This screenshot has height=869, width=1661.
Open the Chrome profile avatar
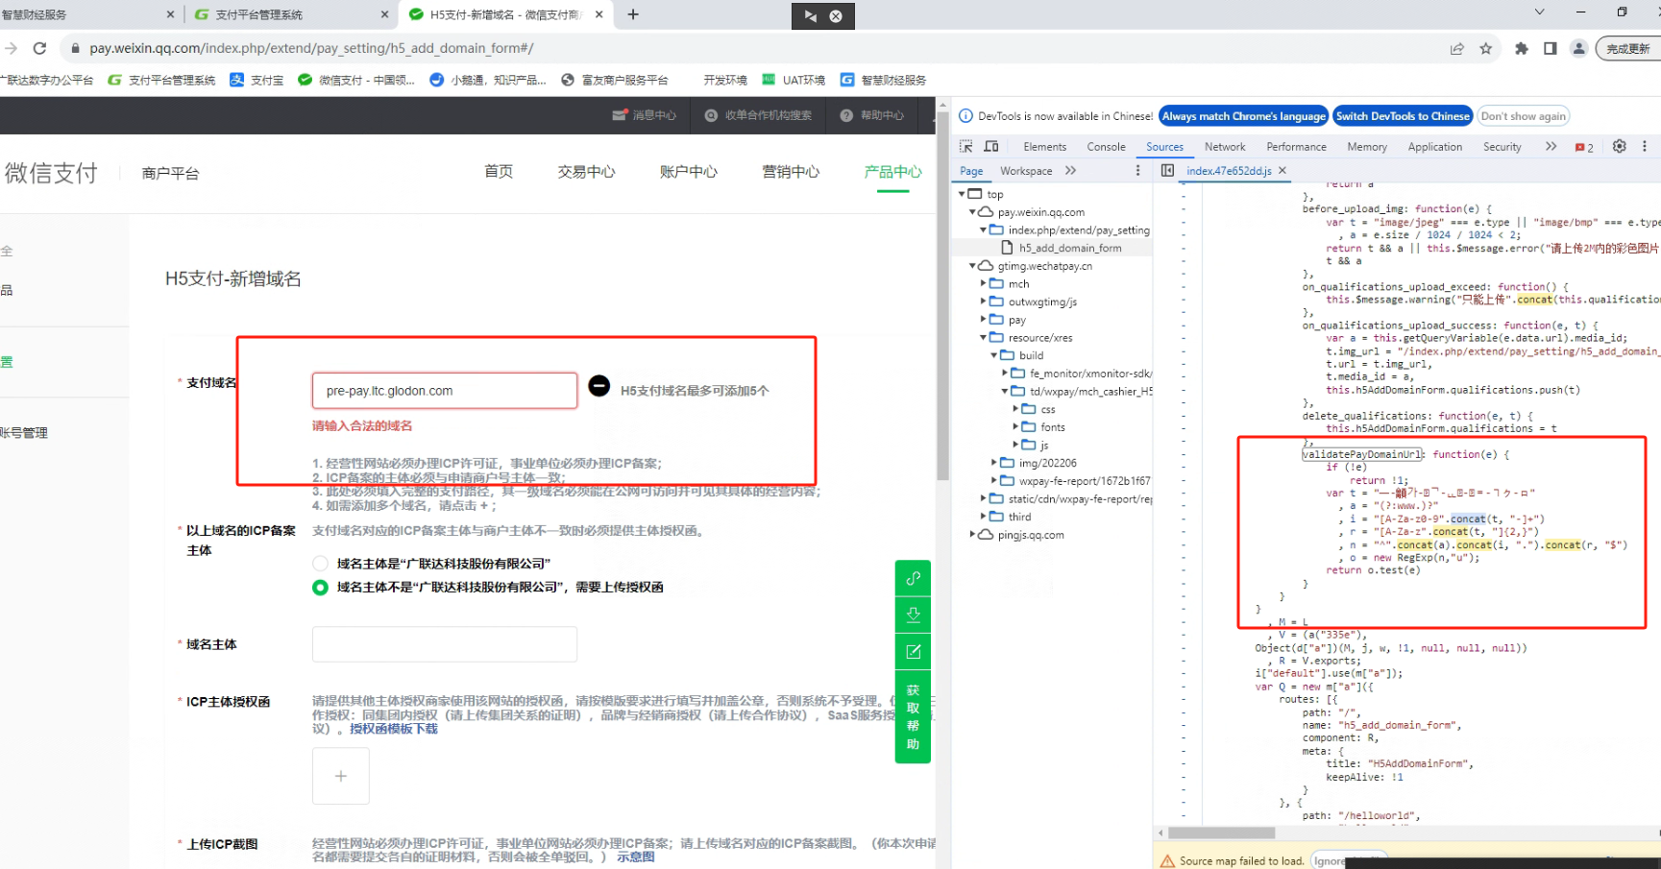(1578, 48)
